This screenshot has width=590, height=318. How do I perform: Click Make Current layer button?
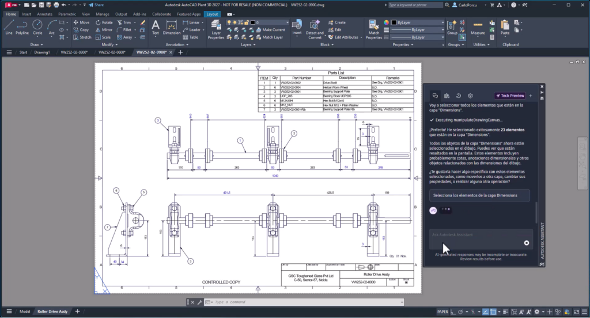[271, 30]
